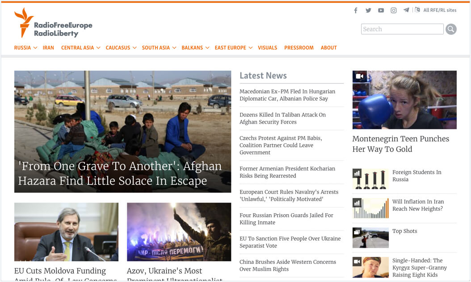Open Czechs Protest Against PM Babis article
The width and height of the screenshot is (471, 282).
281,145
